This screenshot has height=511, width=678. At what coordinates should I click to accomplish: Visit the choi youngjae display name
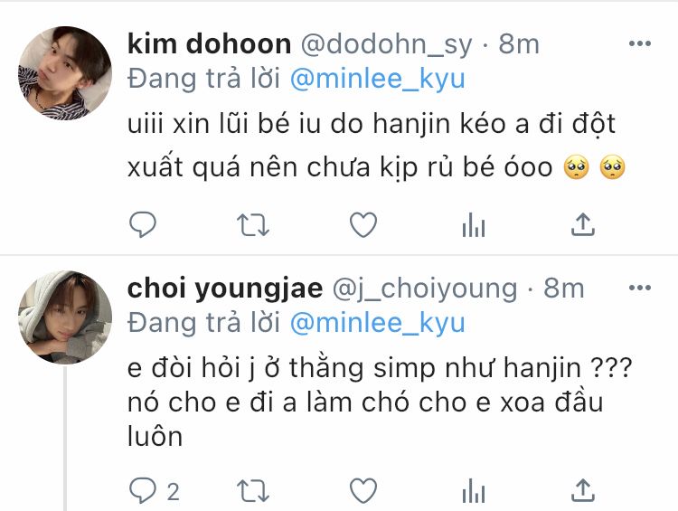225,289
